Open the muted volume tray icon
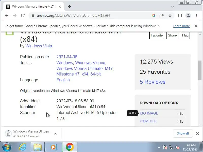The width and height of the screenshot is (203, 152). (177, 147)
